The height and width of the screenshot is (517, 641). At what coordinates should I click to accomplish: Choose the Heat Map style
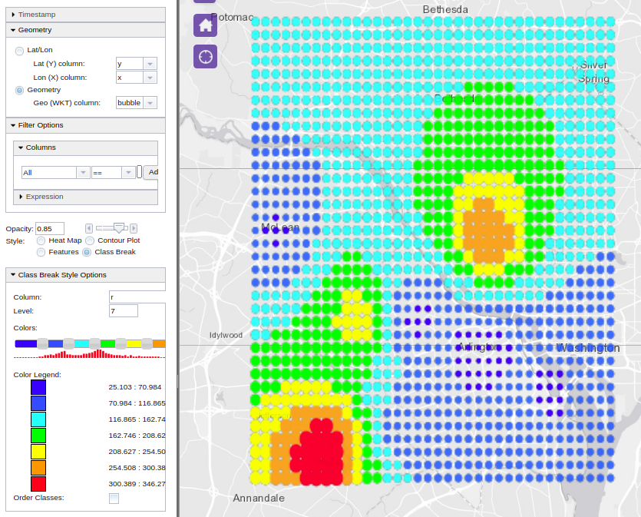(41, 240)
